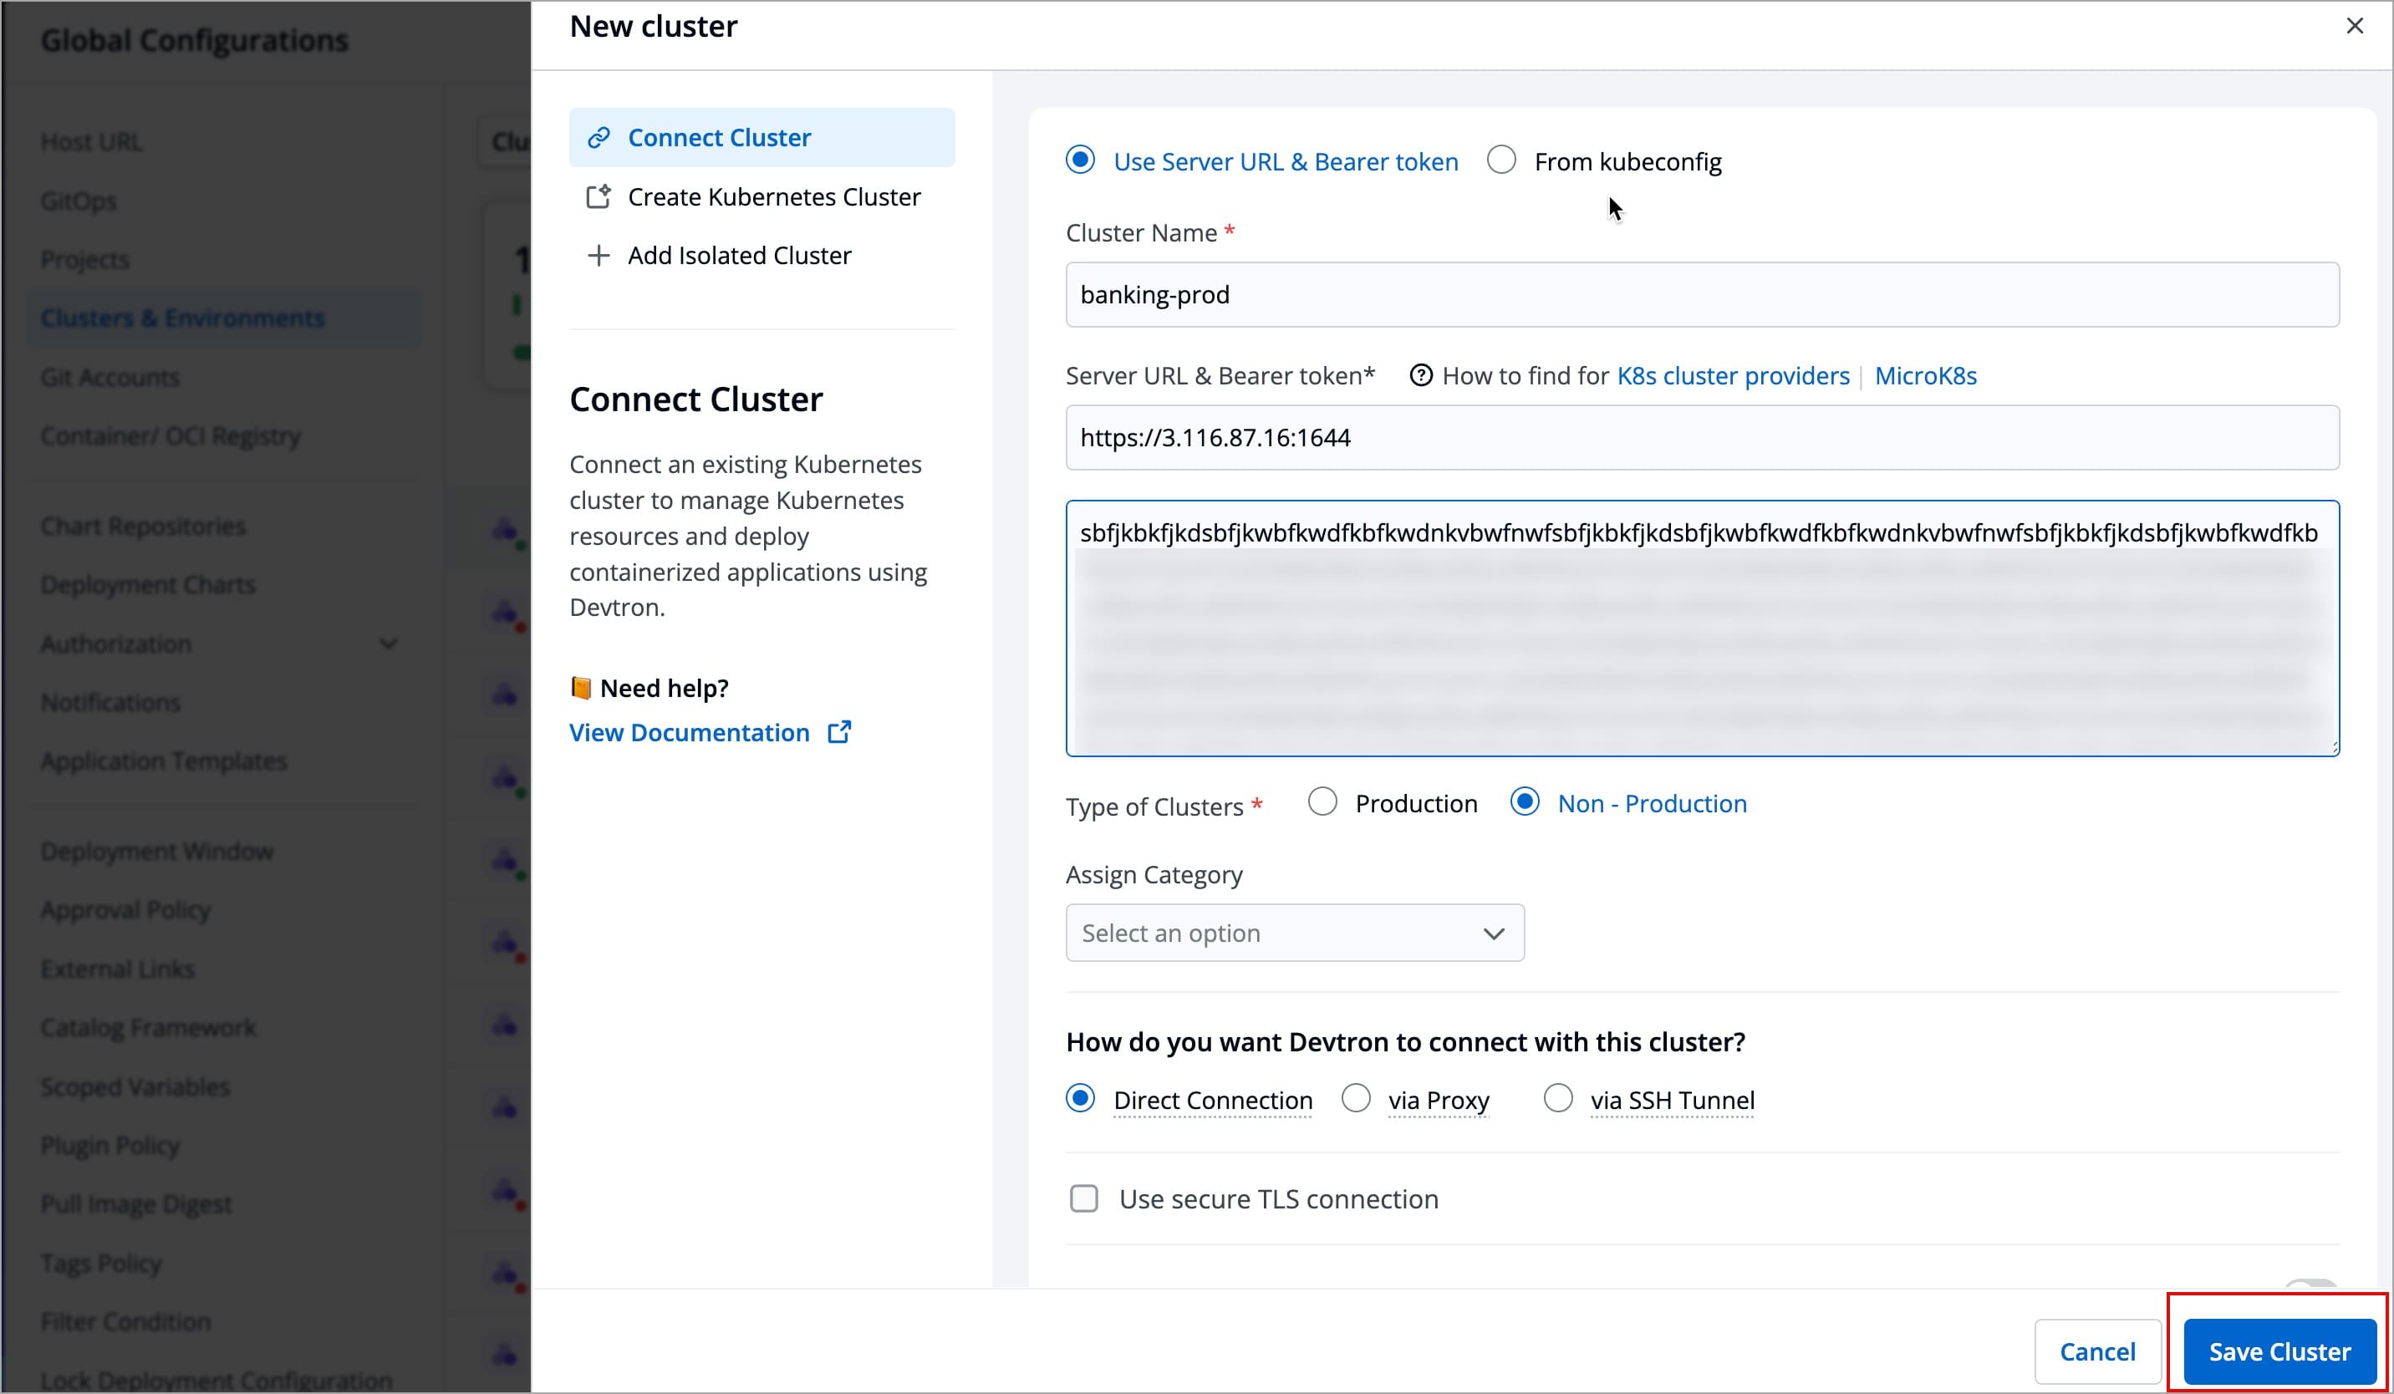This screenshot has width=2394, height=1394.
Task: Choose via SSH Tunnel connection method
Action: coord(1557,1099)
